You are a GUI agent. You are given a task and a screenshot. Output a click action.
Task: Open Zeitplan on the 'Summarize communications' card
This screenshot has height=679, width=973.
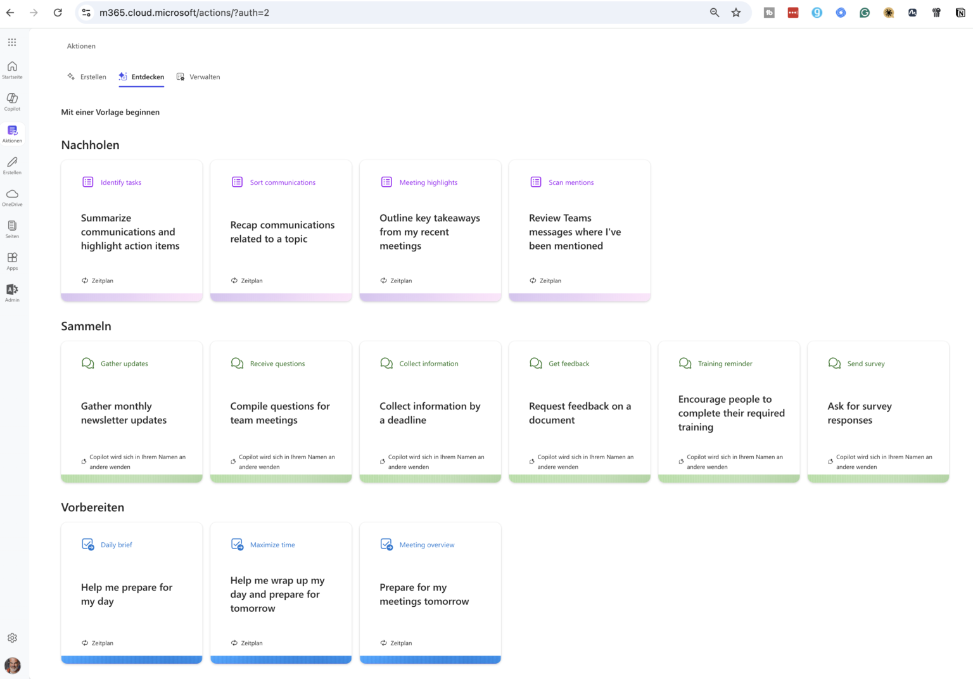tap(98, 281)
